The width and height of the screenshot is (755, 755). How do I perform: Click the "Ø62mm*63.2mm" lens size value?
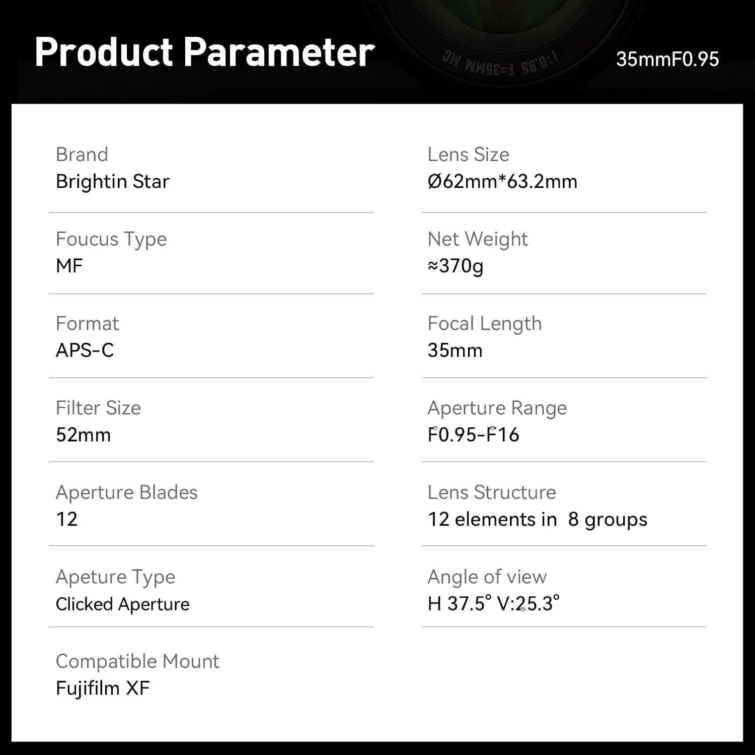502,182
